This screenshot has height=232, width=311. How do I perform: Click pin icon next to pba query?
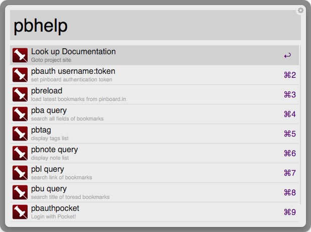tap(20, 114)
